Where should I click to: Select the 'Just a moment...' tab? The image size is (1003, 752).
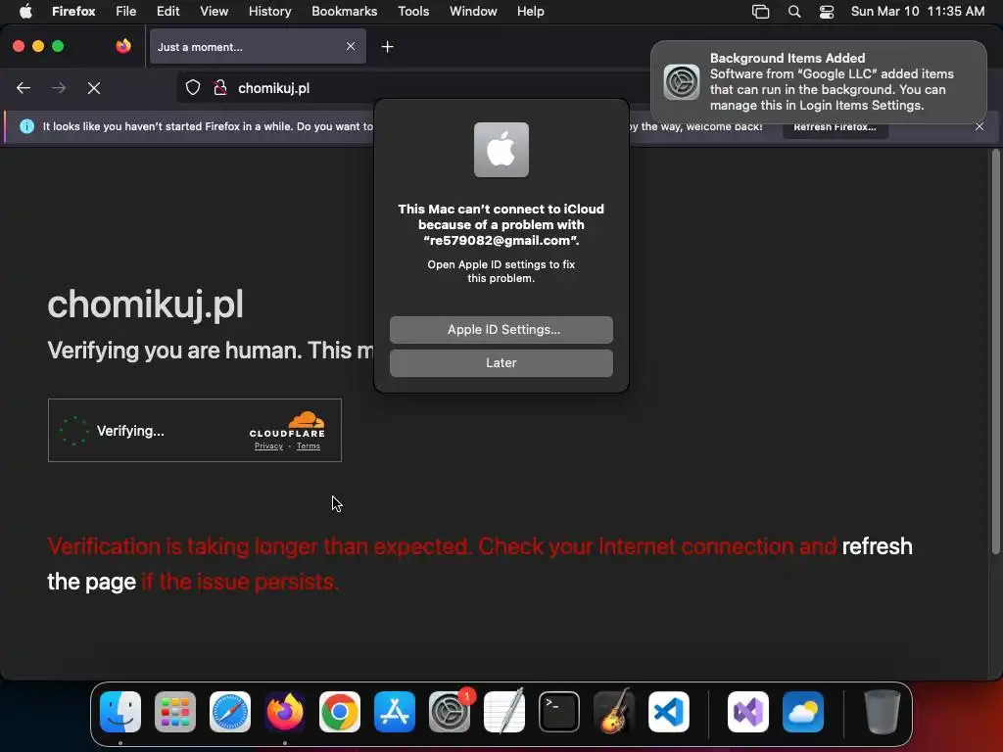(x=258, y=46)
